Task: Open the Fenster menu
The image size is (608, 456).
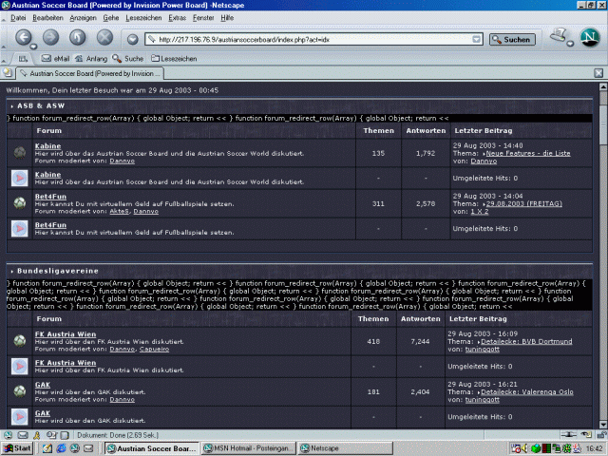Action: 203,18
